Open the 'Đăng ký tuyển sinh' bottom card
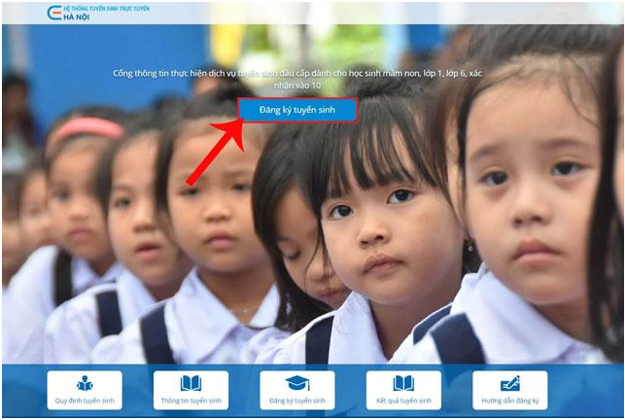This screenshot has width=625, height=420. click(297, 390)
